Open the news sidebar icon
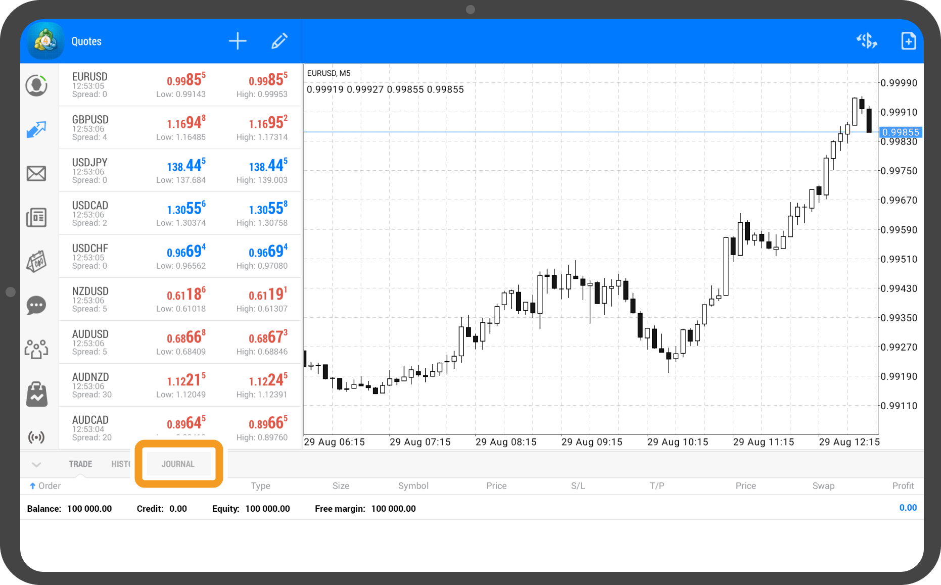The image size is (941, 585). click(36, 217)
